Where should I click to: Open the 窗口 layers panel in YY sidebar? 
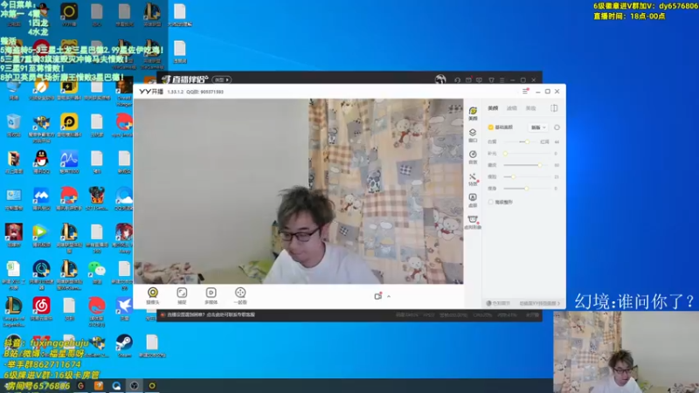click(x=473, y=135)
